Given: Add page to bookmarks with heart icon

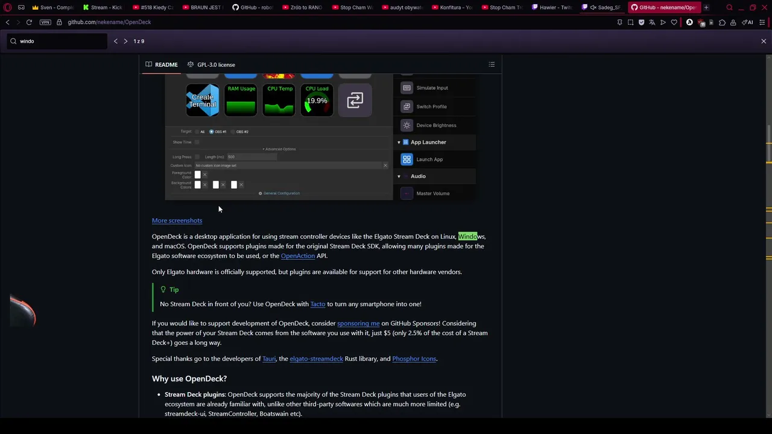Looking at the screenshot, I should 674,22.
